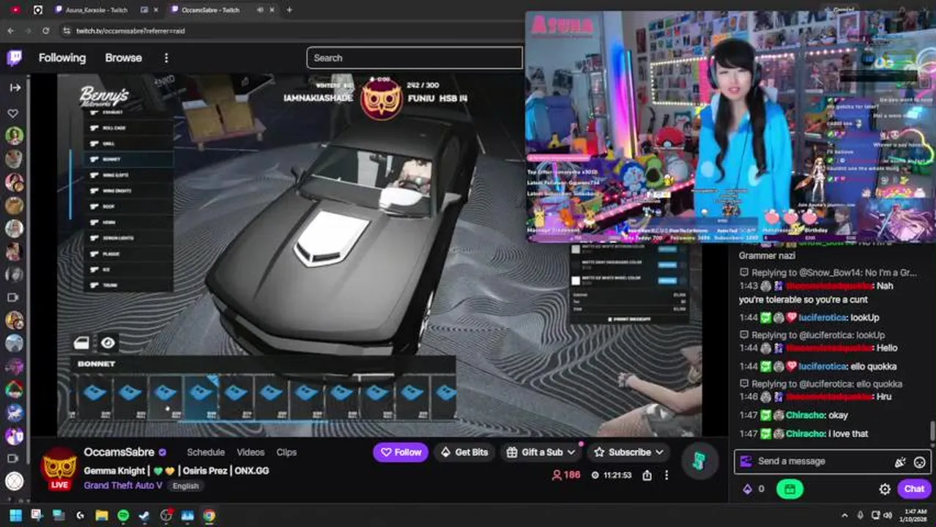Open the more options menu beside Browse
936x527 pixels.
coord(166,58)
